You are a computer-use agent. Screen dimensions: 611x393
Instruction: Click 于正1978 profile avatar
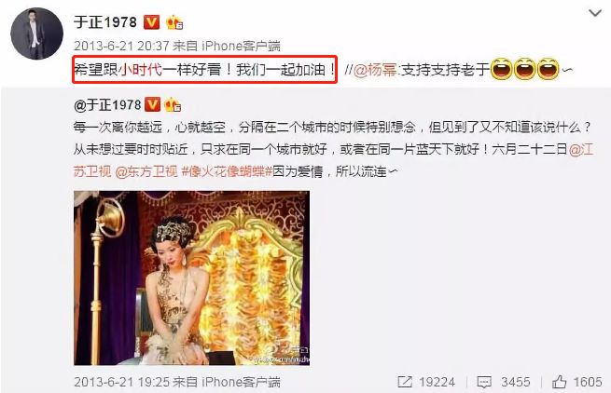click(36, 34)
